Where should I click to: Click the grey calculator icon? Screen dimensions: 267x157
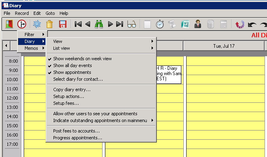(x=224, y=24)
